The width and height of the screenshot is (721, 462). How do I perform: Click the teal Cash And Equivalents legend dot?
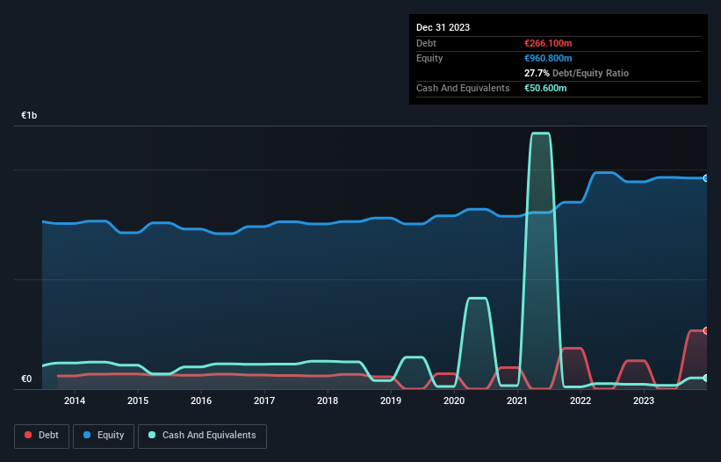[x=152, y=435]
